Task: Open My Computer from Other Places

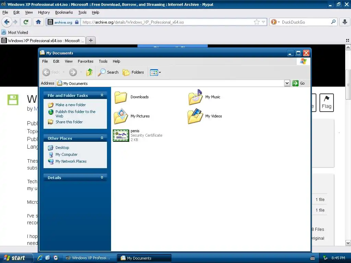Action: pos(66,154)
